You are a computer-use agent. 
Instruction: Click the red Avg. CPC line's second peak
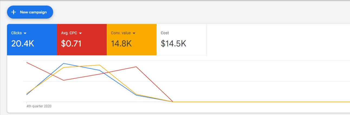click(x=136, y=67)
